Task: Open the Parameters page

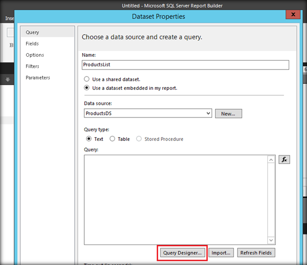Action: 38,78
